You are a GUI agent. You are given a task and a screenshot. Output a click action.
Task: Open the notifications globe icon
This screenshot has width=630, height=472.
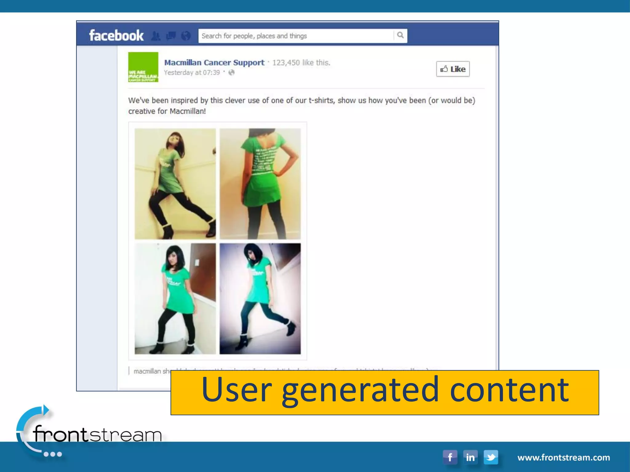coord(186,36)
